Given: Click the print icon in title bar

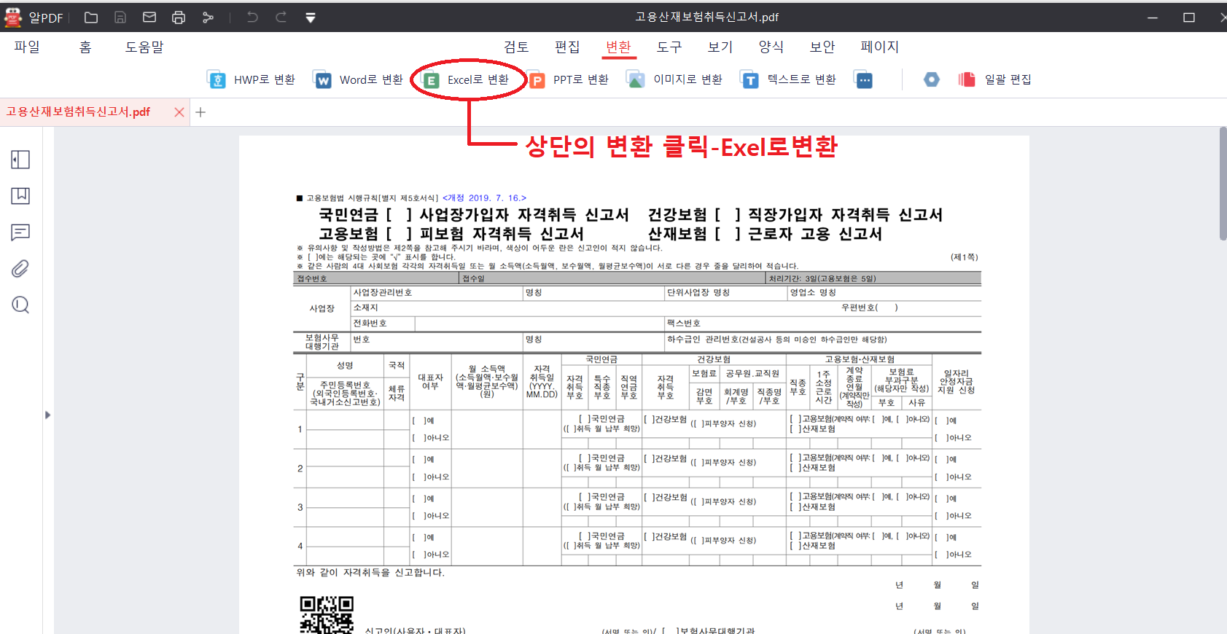Looking at the screenshot, I should (179, 17).
